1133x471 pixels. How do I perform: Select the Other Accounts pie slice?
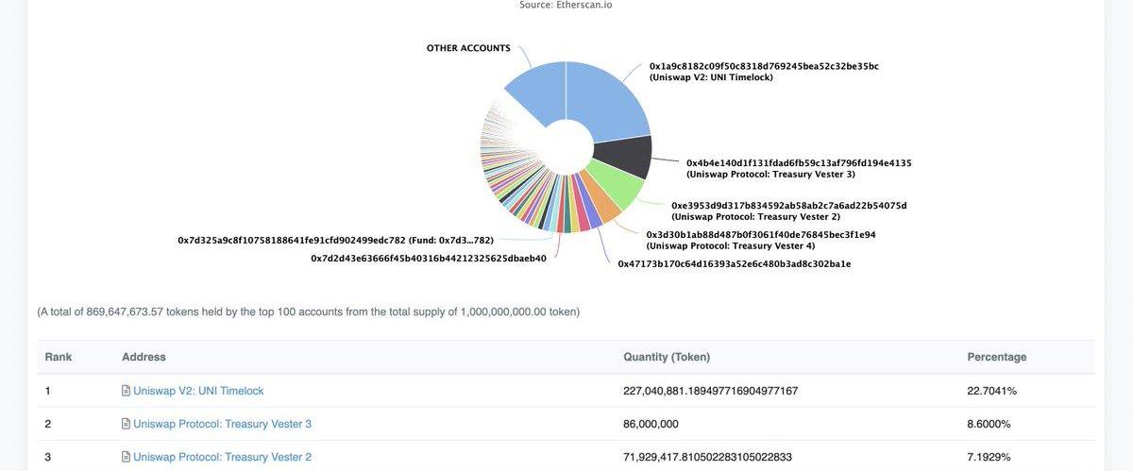coord(533,93)
